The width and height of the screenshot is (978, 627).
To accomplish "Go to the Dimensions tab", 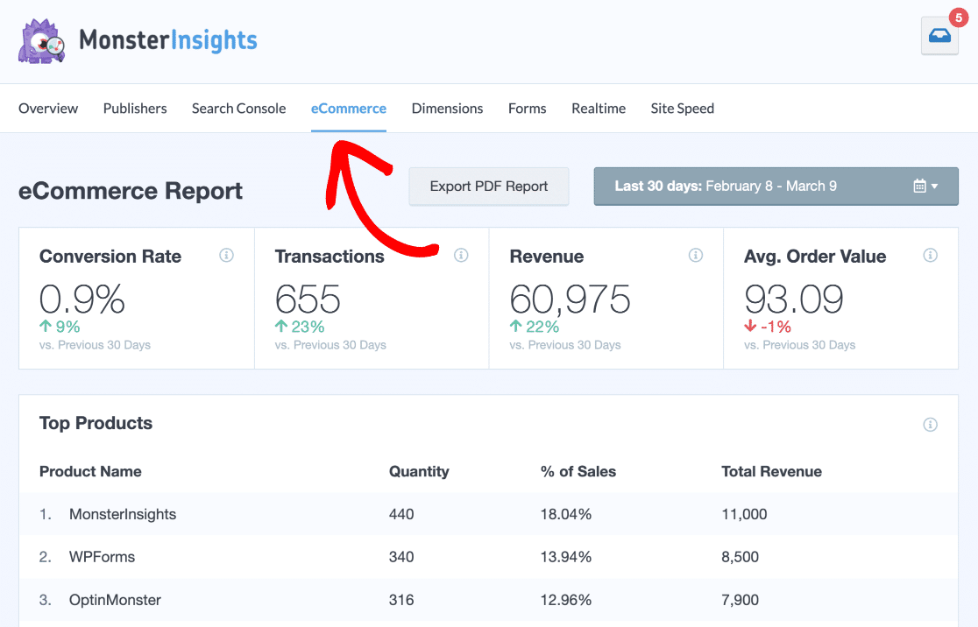I will click(447, 109).
